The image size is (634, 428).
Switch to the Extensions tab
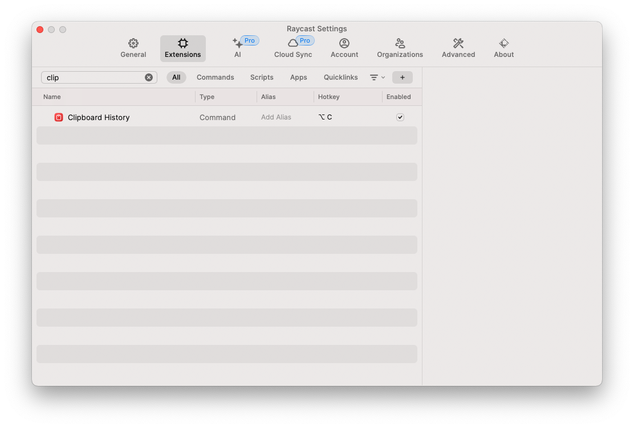[x=183, y=48]
